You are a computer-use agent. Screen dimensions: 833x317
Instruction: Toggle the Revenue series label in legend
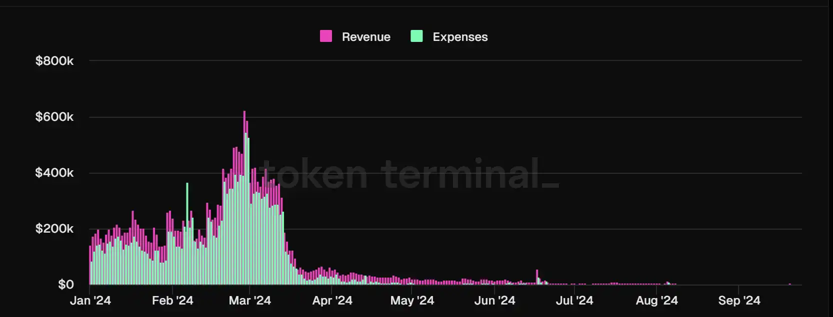pyautogui.click(x=365, y=37)
